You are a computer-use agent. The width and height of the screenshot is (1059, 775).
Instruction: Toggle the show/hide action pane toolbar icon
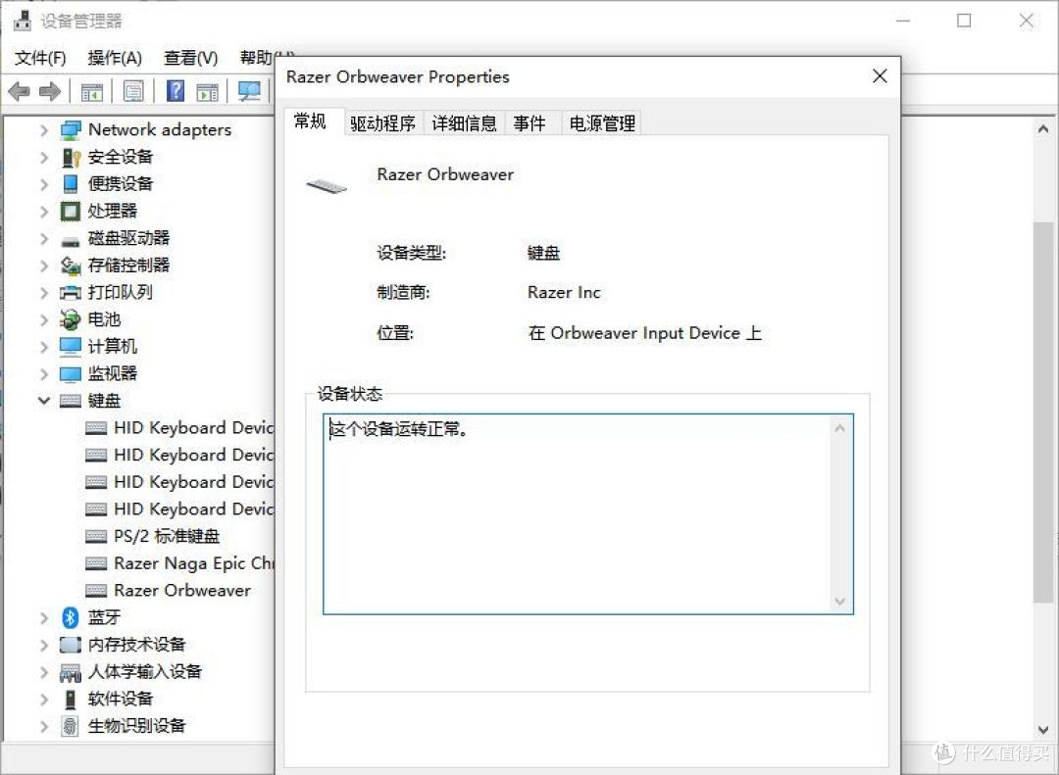207,91
